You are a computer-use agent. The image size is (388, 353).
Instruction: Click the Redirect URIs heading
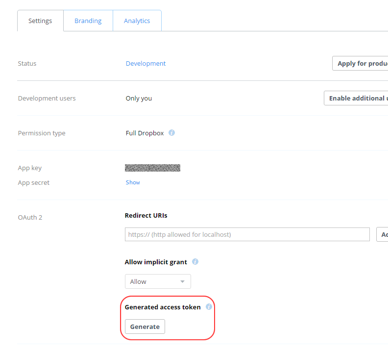pos(146,216)
